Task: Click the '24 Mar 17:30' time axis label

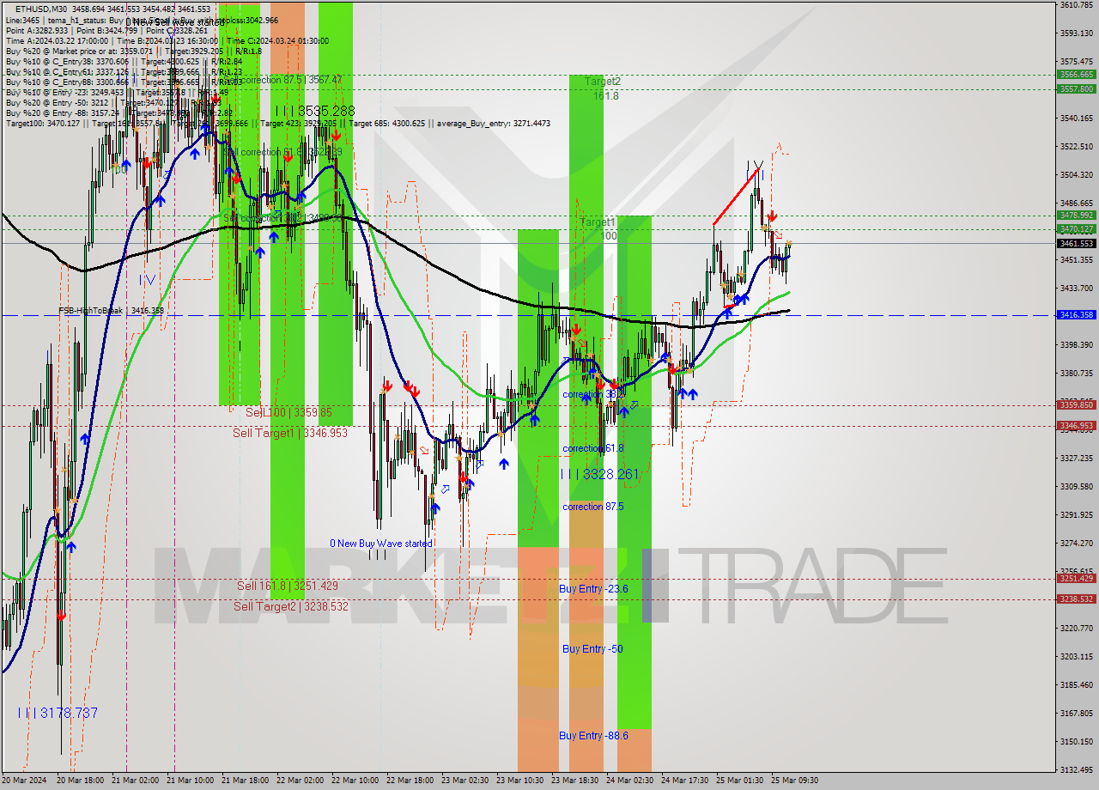Action: click(685, 781)
